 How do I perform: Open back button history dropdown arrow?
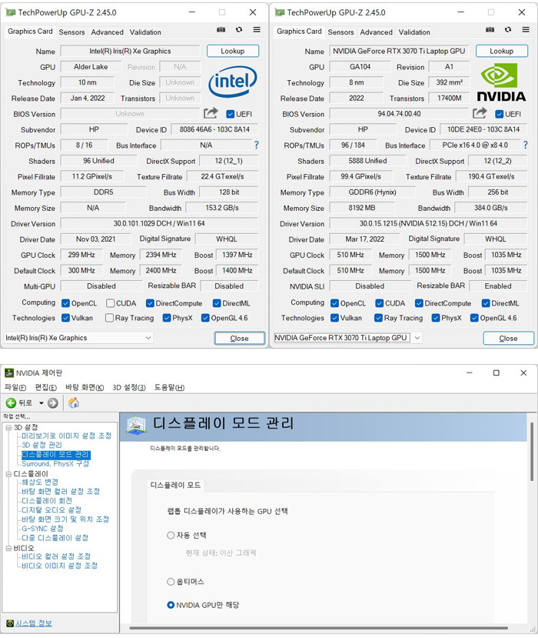tap(41, 403)
